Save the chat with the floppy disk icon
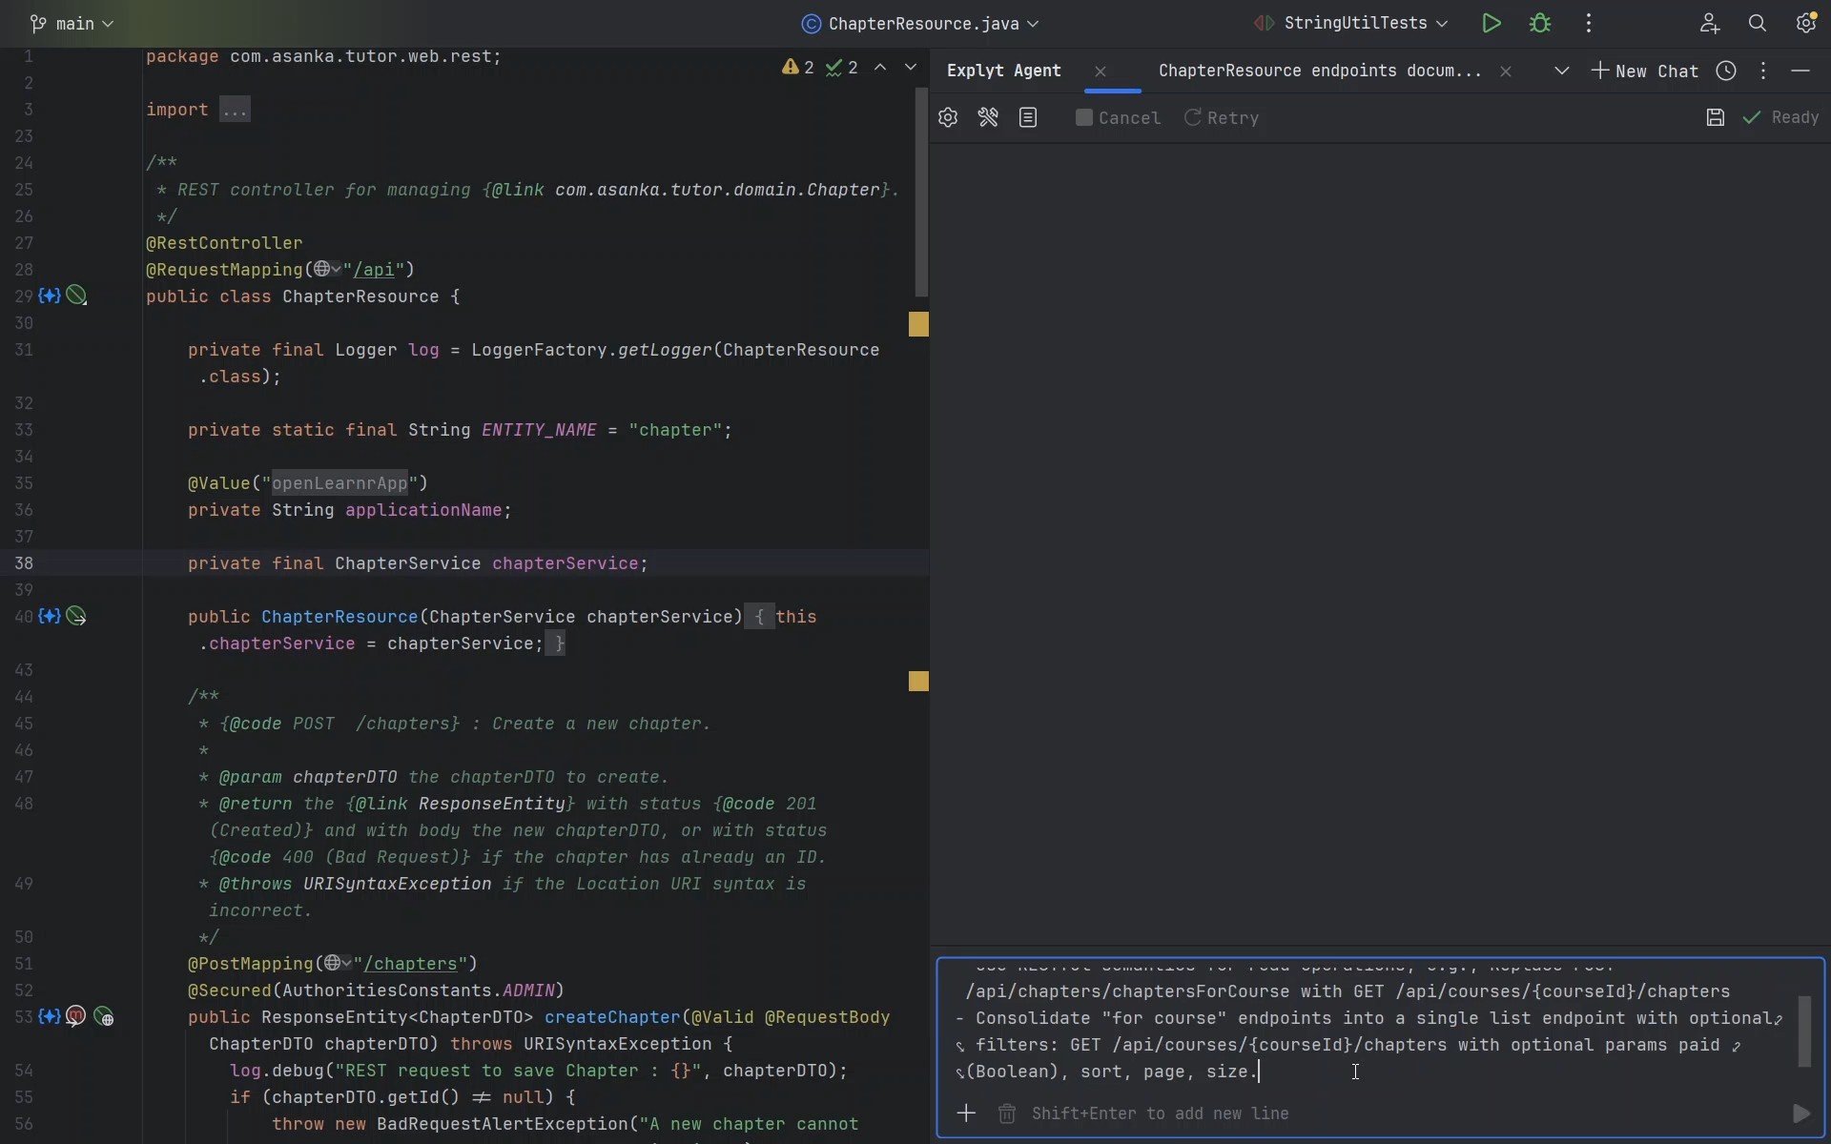 (x=1715, y=117)
